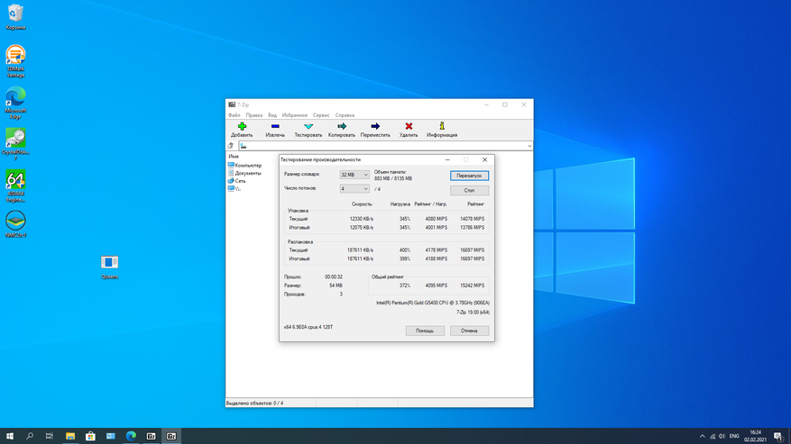The image size is (791, 444).
Task: Open taskbar search
Action: [x=30, y=436]
